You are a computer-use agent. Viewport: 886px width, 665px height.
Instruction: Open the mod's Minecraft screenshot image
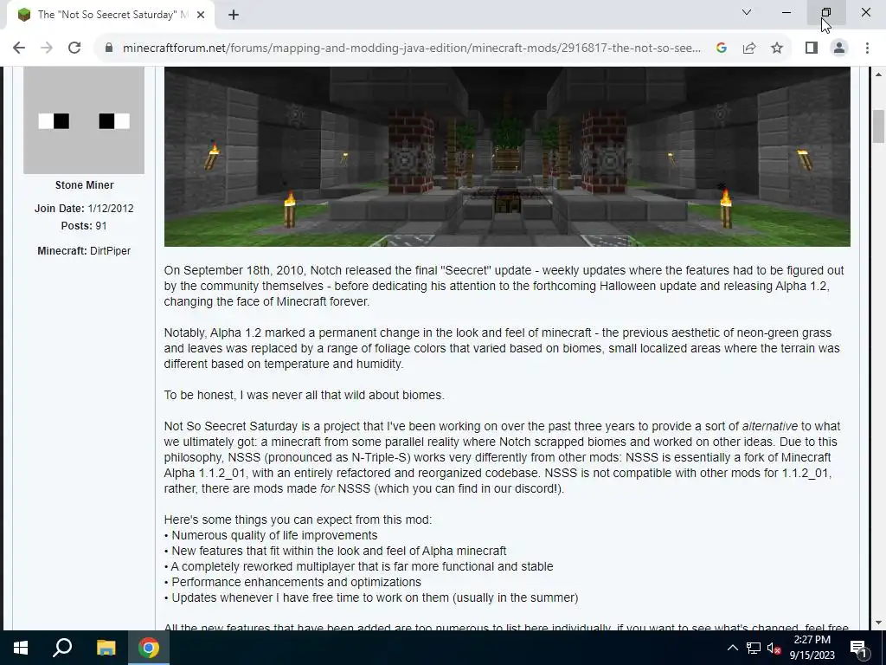click(507, 156)
